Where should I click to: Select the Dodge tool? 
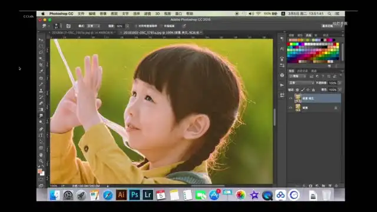pyautogui.click(x=41, y=122)
